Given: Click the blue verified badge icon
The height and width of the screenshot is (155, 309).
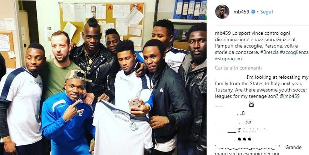Looking at the screenshot, I should (x=253, y=12).
